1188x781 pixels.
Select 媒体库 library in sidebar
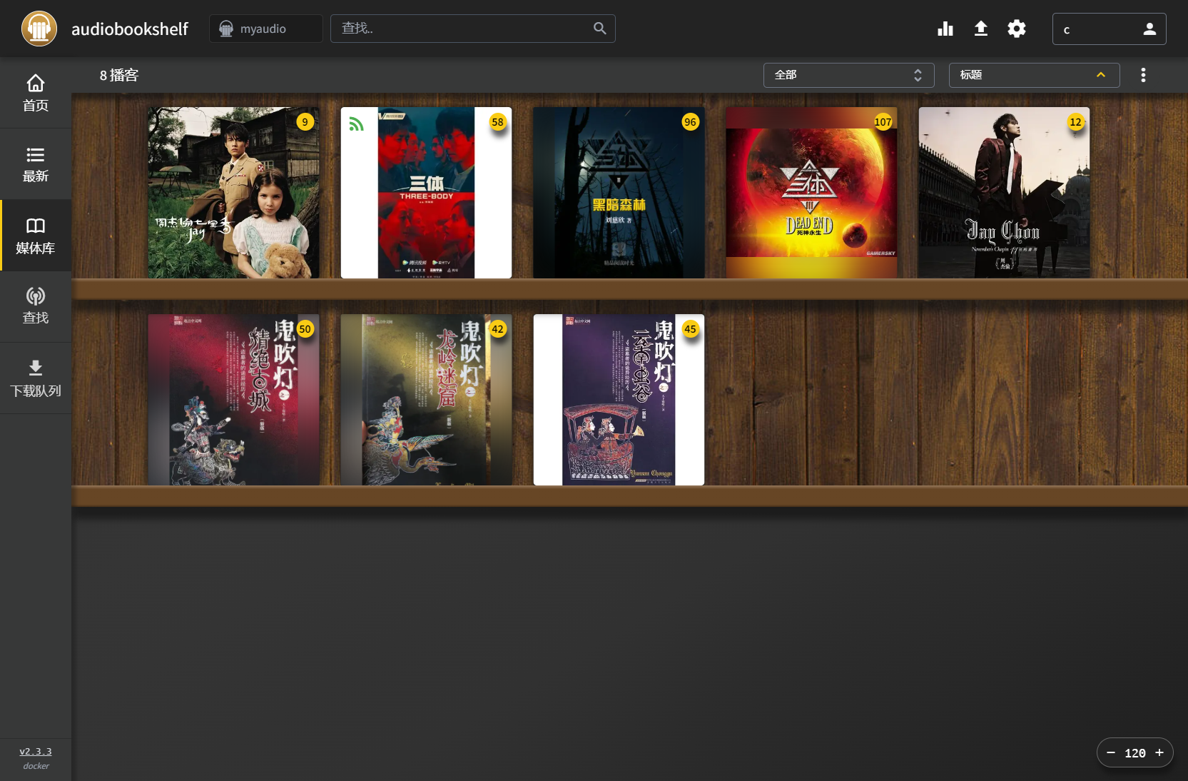click(x=36, y=236)
